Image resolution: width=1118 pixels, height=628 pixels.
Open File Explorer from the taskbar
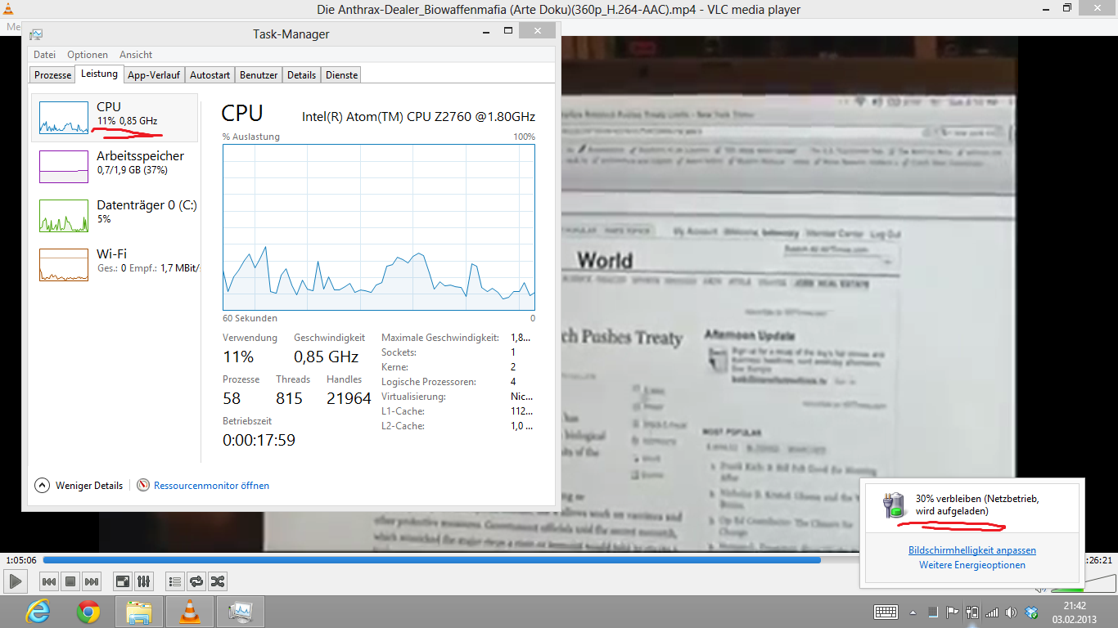(139, 612)
